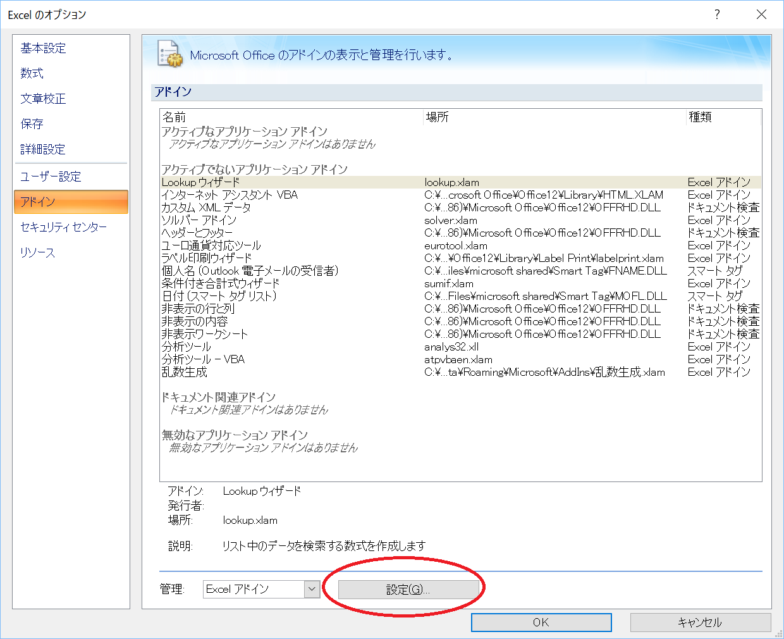Close the Excel のオプション dialog
784x639 pixels.
(762, 14)
